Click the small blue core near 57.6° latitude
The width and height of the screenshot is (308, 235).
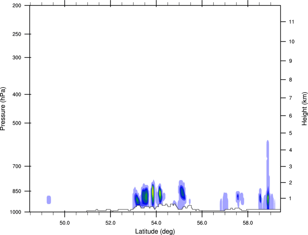[x=238, y=196]
